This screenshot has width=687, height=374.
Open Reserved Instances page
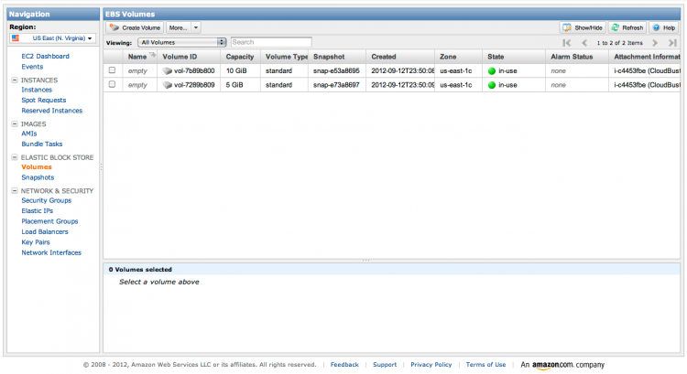tap(51, 111)
